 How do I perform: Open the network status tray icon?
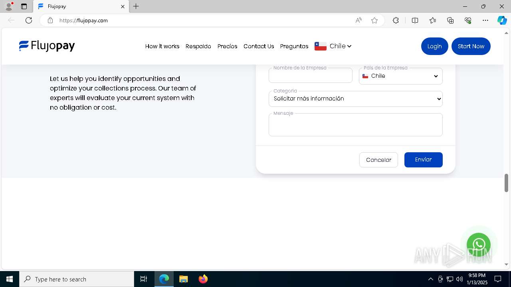coord(450,279)
